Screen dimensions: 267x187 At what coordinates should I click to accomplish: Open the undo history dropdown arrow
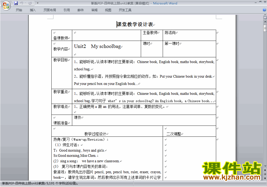pyautogui.click(x=25, y=3)
